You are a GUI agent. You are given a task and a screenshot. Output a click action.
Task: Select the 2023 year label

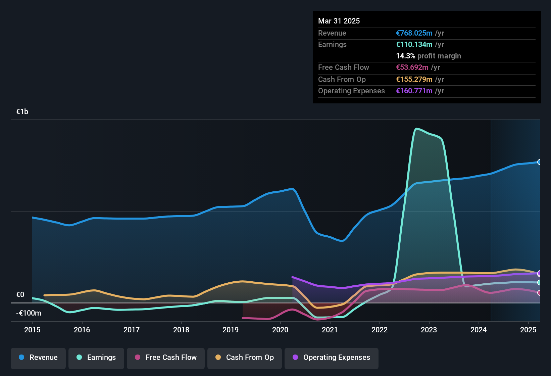pyautogui.click(x=429, y=330)
